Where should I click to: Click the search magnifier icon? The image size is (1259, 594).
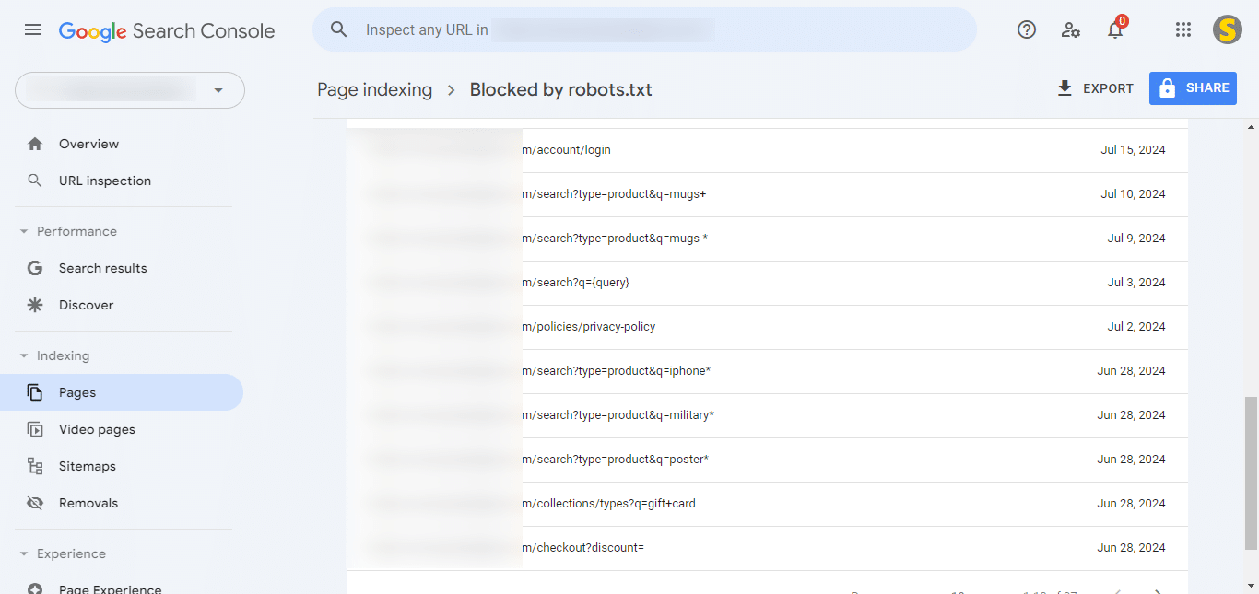[339, 29]
